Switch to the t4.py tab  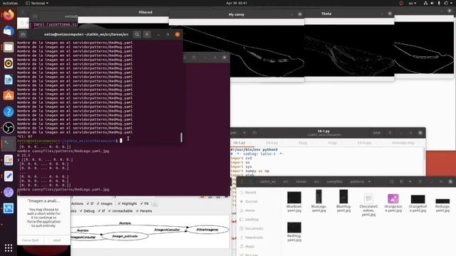tap(303, 143)
